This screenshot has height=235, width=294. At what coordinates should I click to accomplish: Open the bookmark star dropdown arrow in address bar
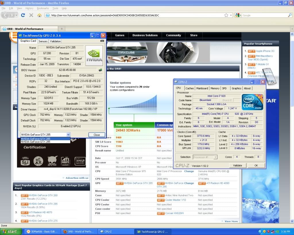tap(231, 15)
